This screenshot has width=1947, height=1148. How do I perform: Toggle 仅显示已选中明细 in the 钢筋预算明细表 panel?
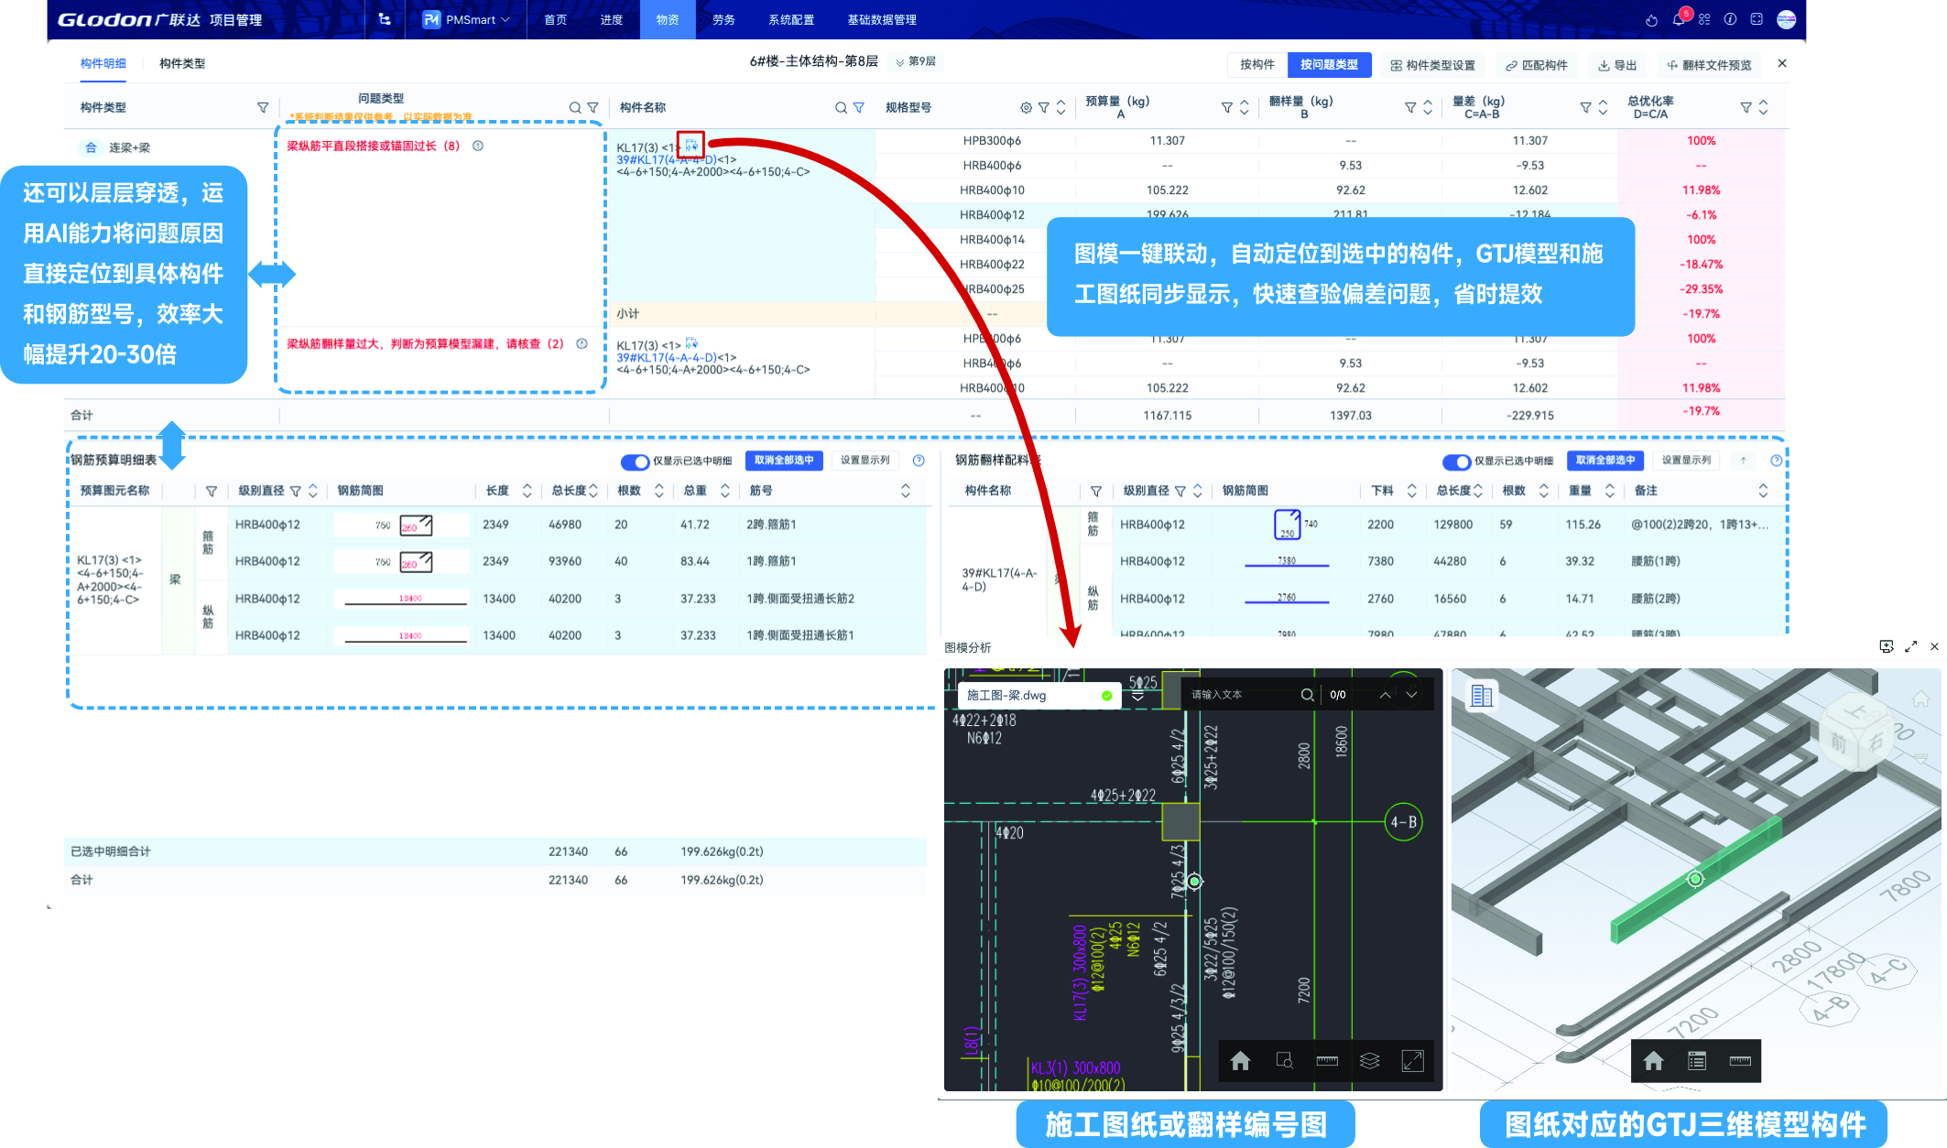click(634, 460)
